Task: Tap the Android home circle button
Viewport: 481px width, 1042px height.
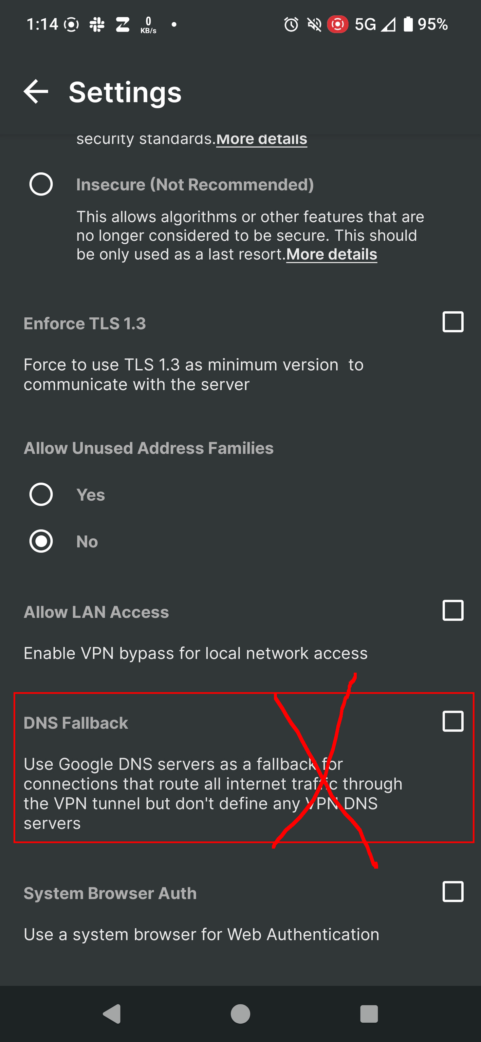Action: [x=240, y=1014]
